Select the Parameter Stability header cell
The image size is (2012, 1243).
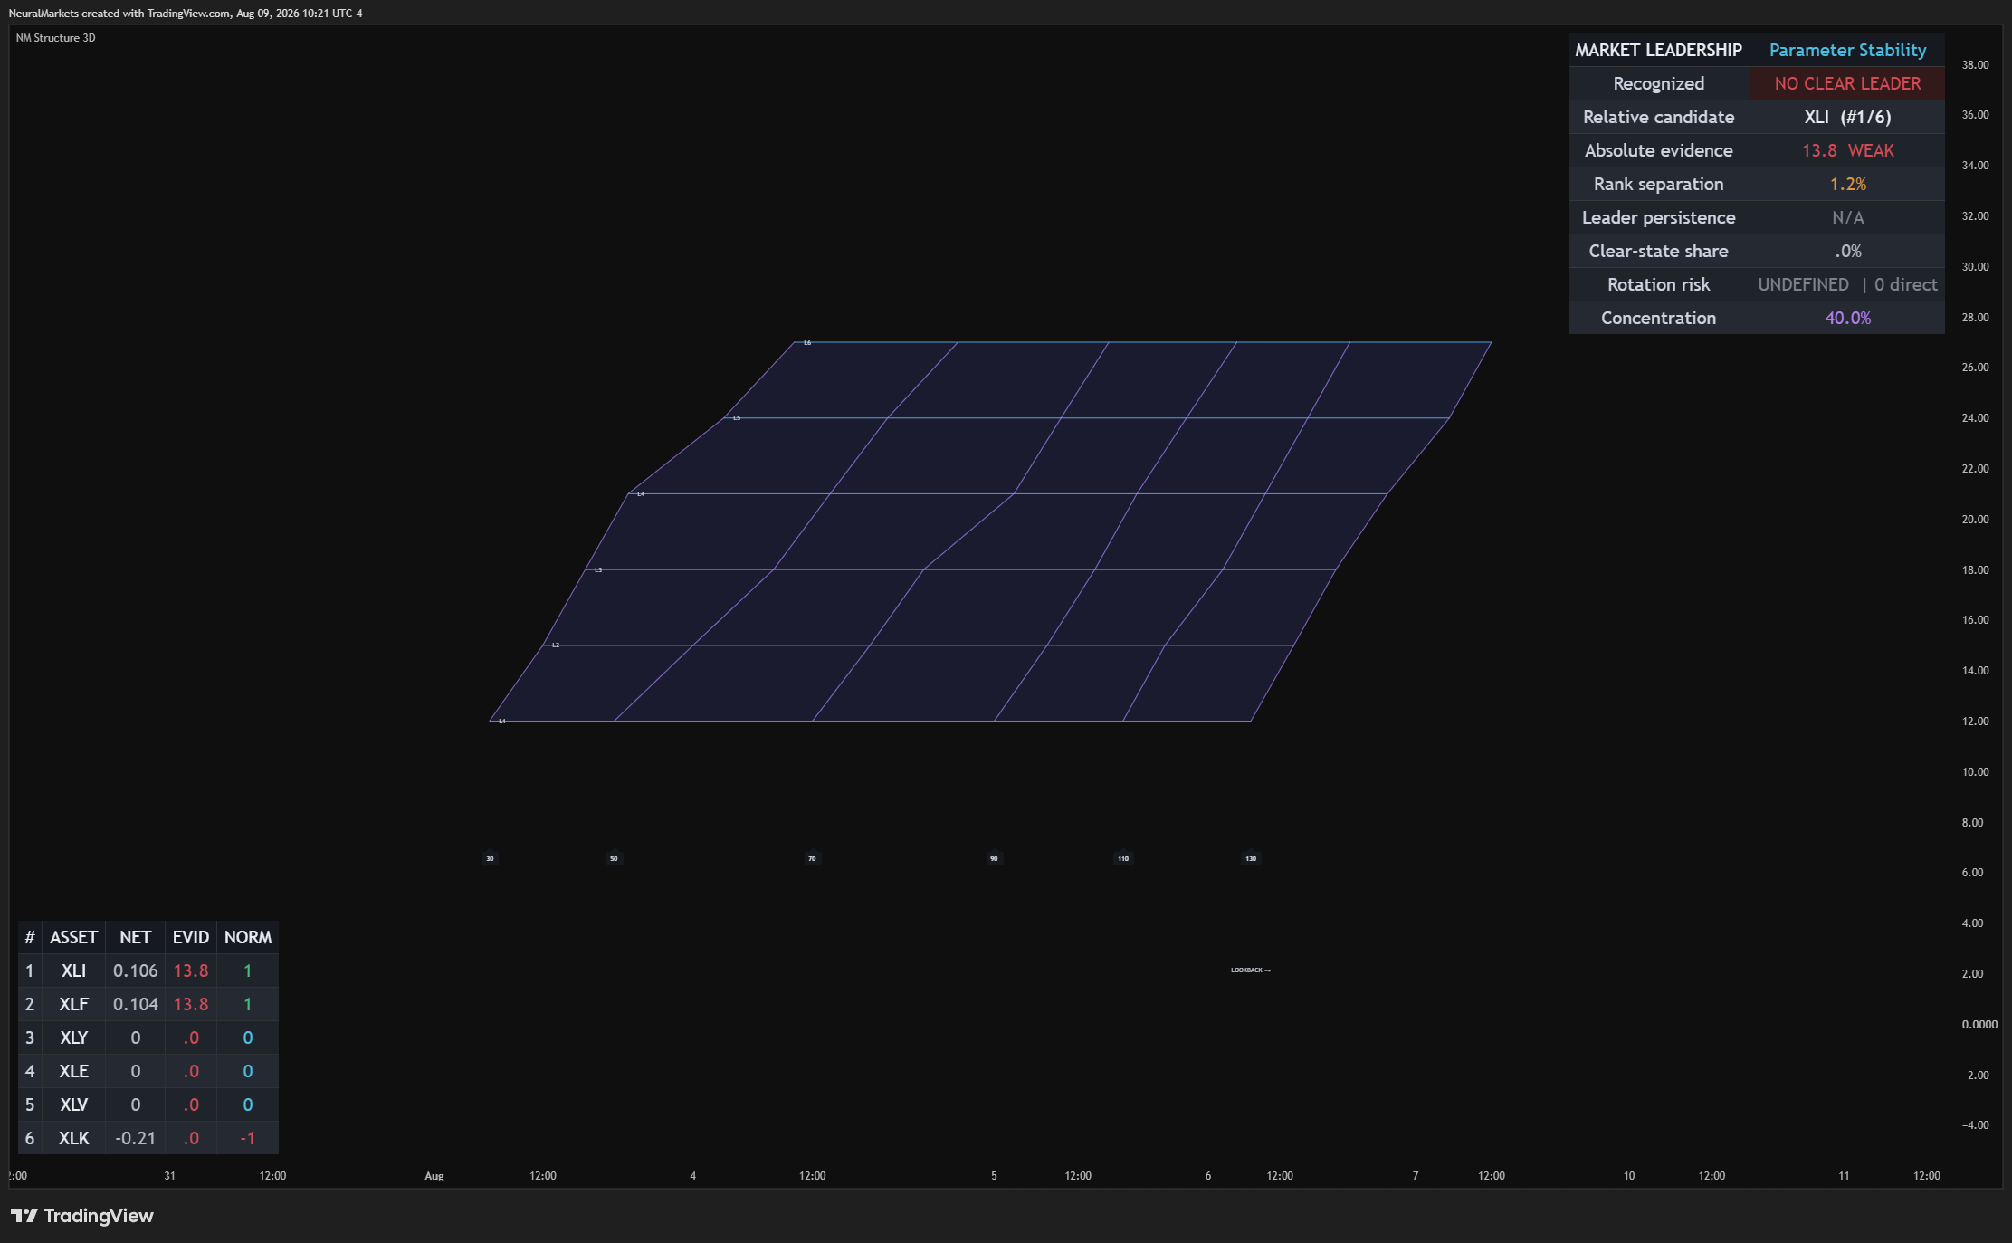tap(1847, 50)
